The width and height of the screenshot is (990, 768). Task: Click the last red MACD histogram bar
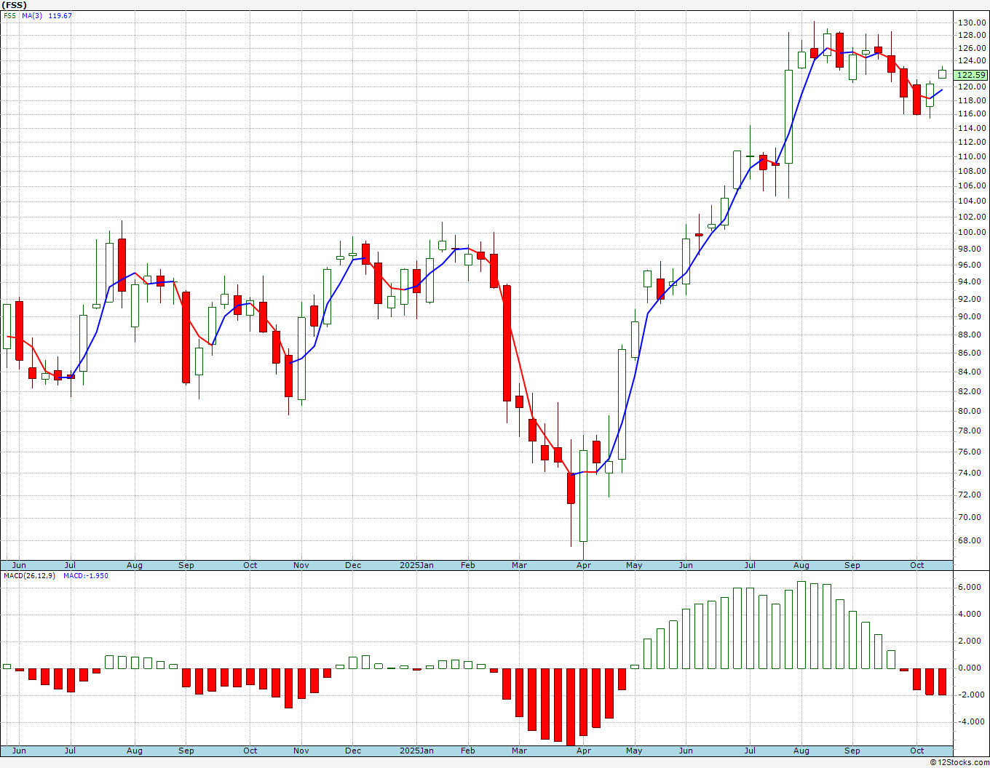click(942, 681)
